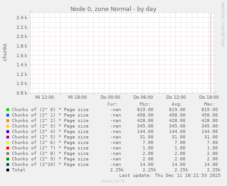
Task: Click 'Chunks of (2^ 9) * Page size' legend label
Action: point(50,159)
